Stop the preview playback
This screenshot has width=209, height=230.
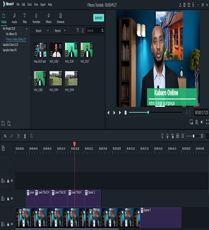[125, 113]
